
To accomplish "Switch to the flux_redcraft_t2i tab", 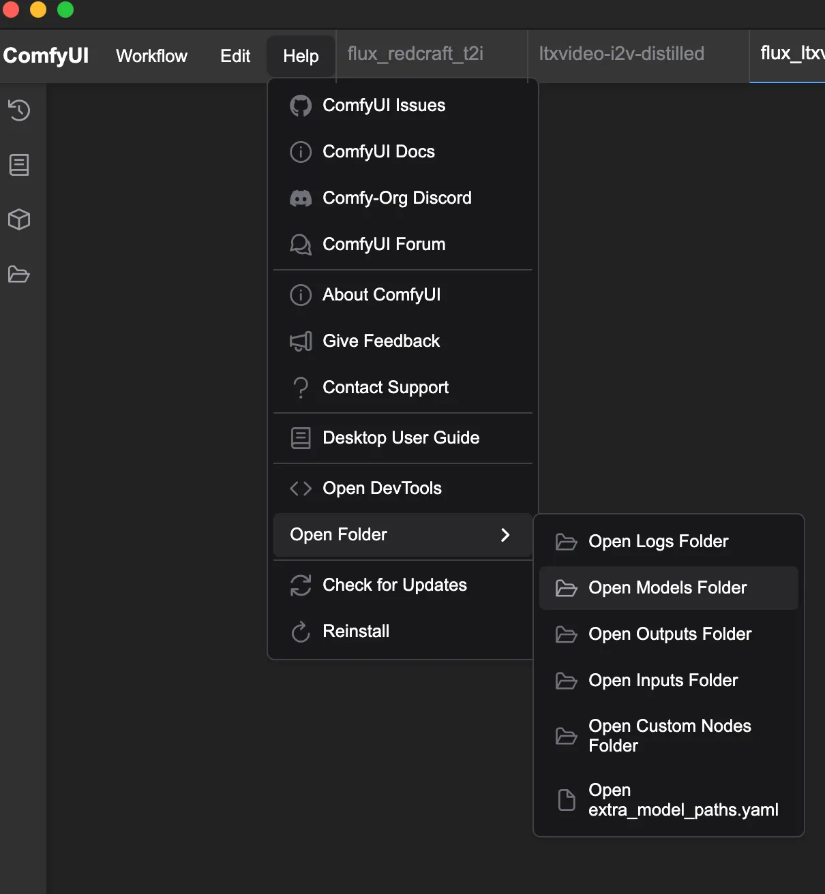I will (415, 54).
